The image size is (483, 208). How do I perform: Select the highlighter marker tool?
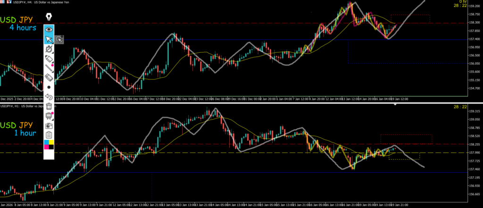coord(49,58)
